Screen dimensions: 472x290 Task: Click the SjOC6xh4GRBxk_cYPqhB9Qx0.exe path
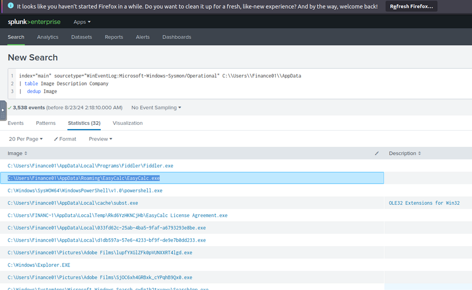[x=100, y=278]
